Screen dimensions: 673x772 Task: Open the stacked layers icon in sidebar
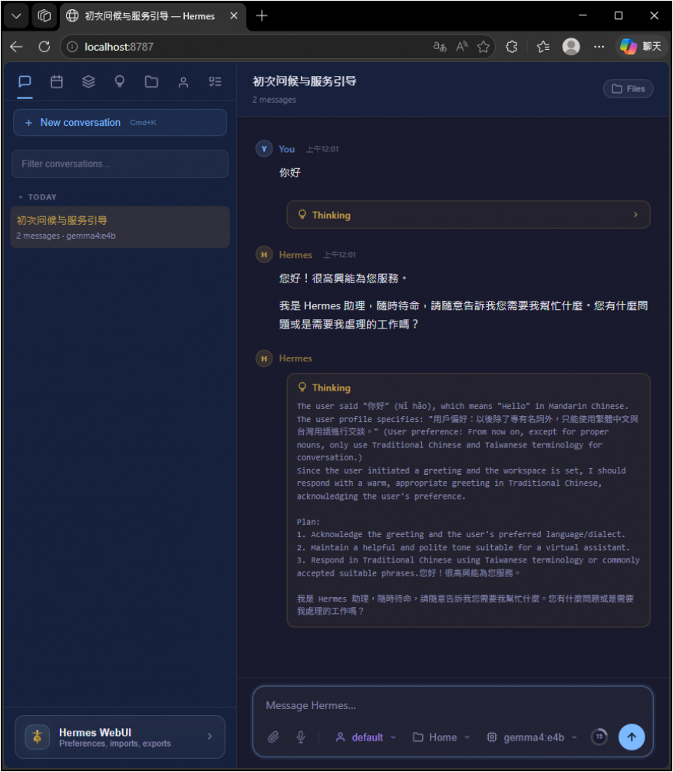(x=88, y=82)
